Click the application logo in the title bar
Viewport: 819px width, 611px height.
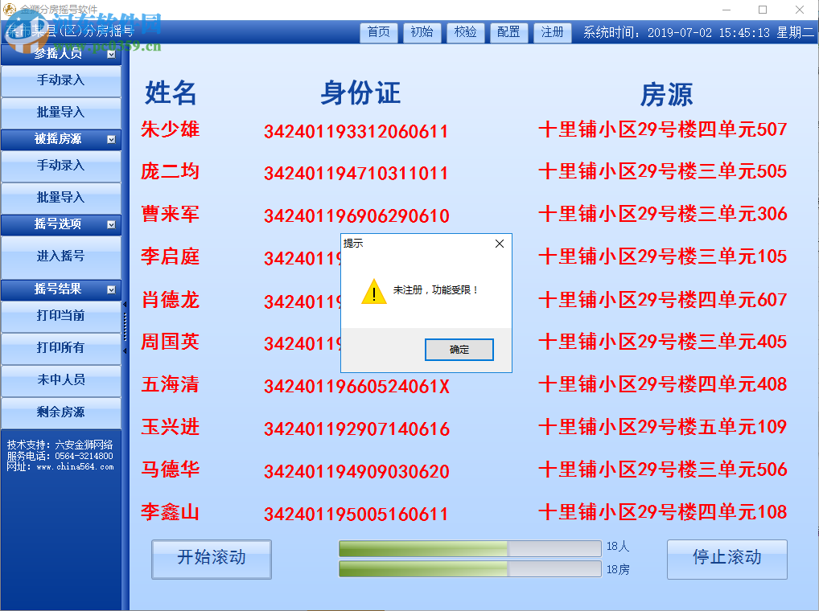click(x=11, y=8)
